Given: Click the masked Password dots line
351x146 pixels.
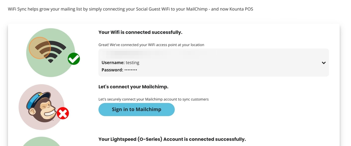Looking at the screenshot, I should (x=119, y=70).
